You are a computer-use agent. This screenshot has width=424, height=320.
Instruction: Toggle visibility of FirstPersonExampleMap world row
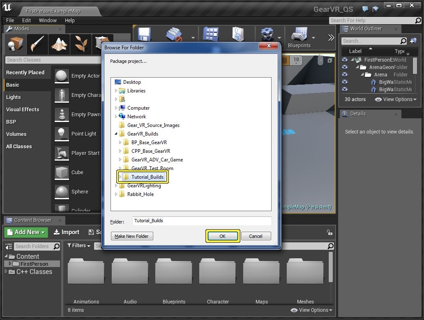[x=344, y=60]
